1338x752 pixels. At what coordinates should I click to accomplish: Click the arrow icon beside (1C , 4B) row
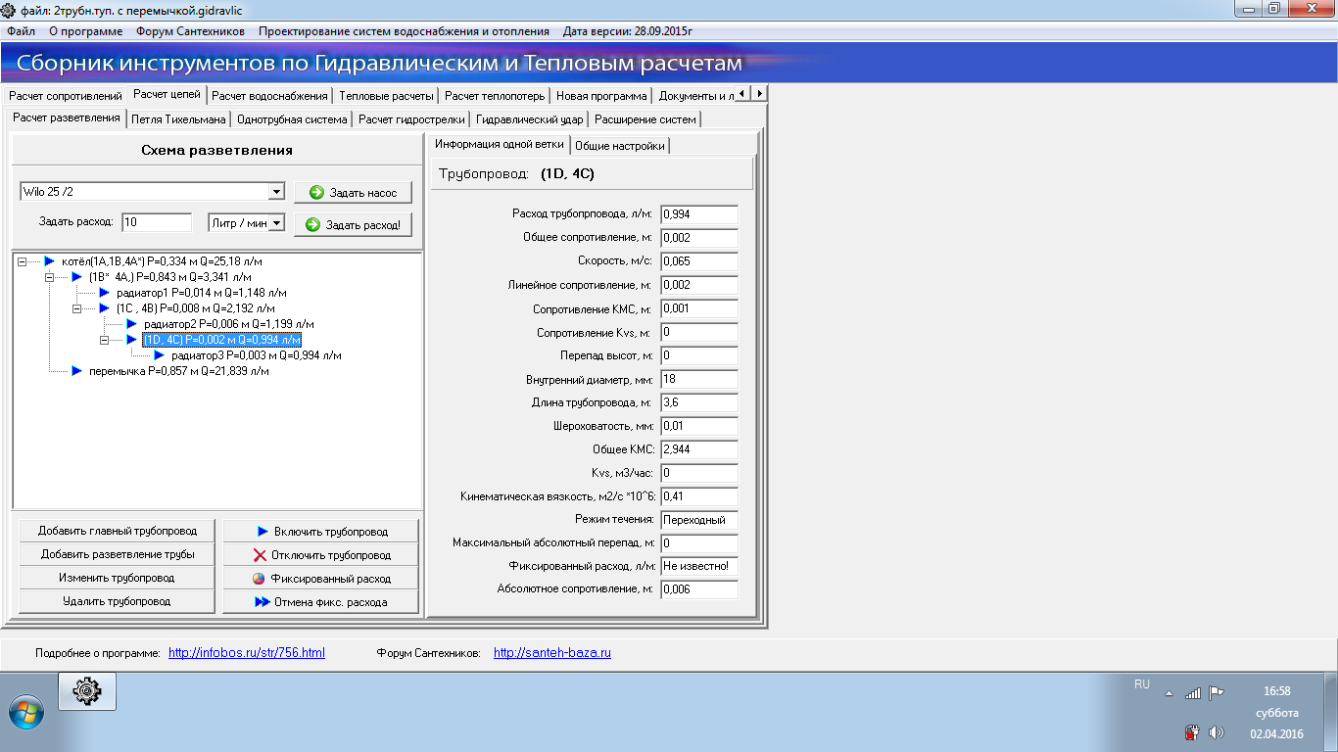coord(104,308)
